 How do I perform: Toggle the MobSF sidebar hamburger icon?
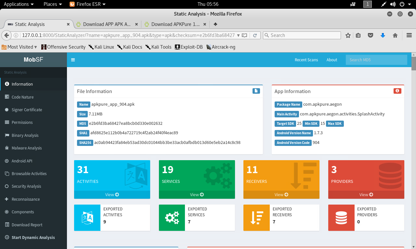click(x=73, y=60)
